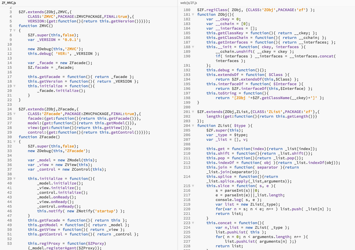Click line number 198 in the ZF.js gutter

click(187, 98)
